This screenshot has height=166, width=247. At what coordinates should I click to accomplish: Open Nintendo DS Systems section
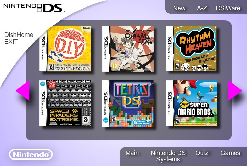point(168,156)
